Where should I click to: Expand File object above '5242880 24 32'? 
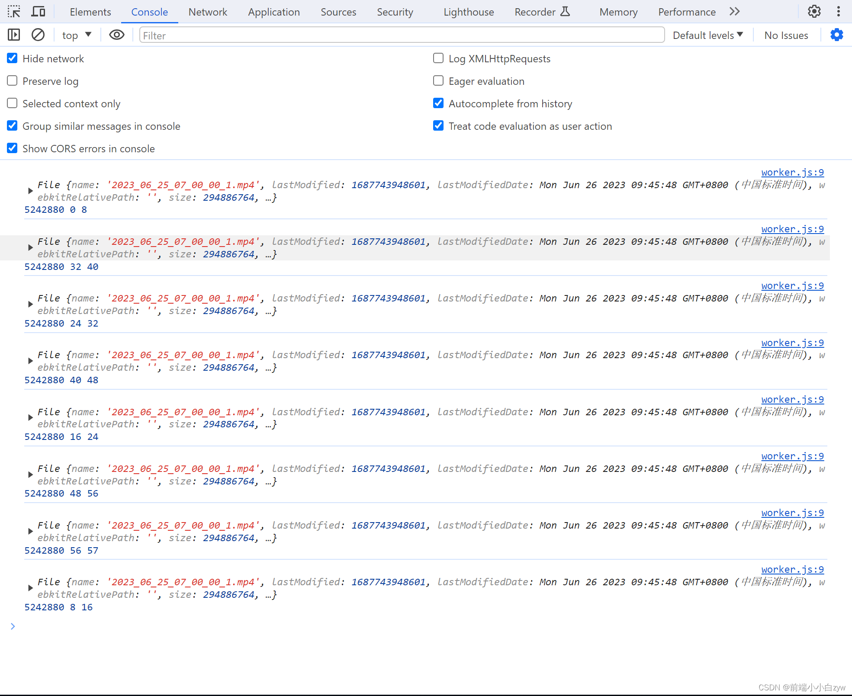[x=30, y=304]
